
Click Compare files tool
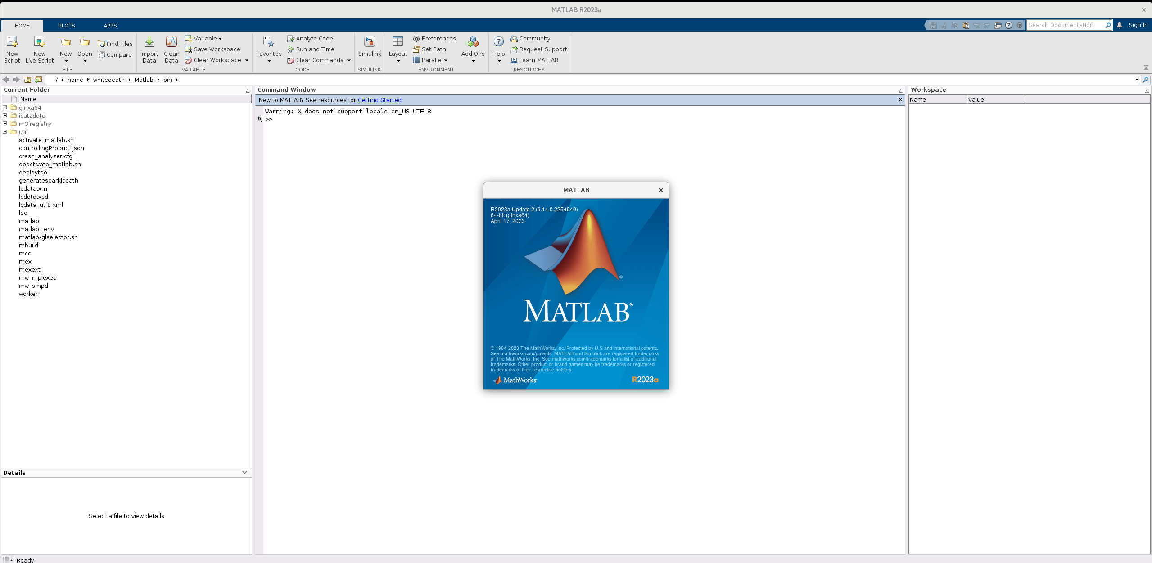pos(115,54)
